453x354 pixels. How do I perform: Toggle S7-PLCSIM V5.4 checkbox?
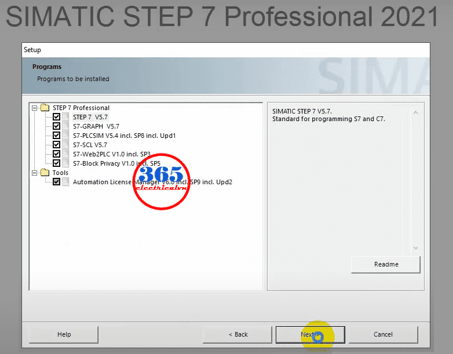tap(56, 135)
